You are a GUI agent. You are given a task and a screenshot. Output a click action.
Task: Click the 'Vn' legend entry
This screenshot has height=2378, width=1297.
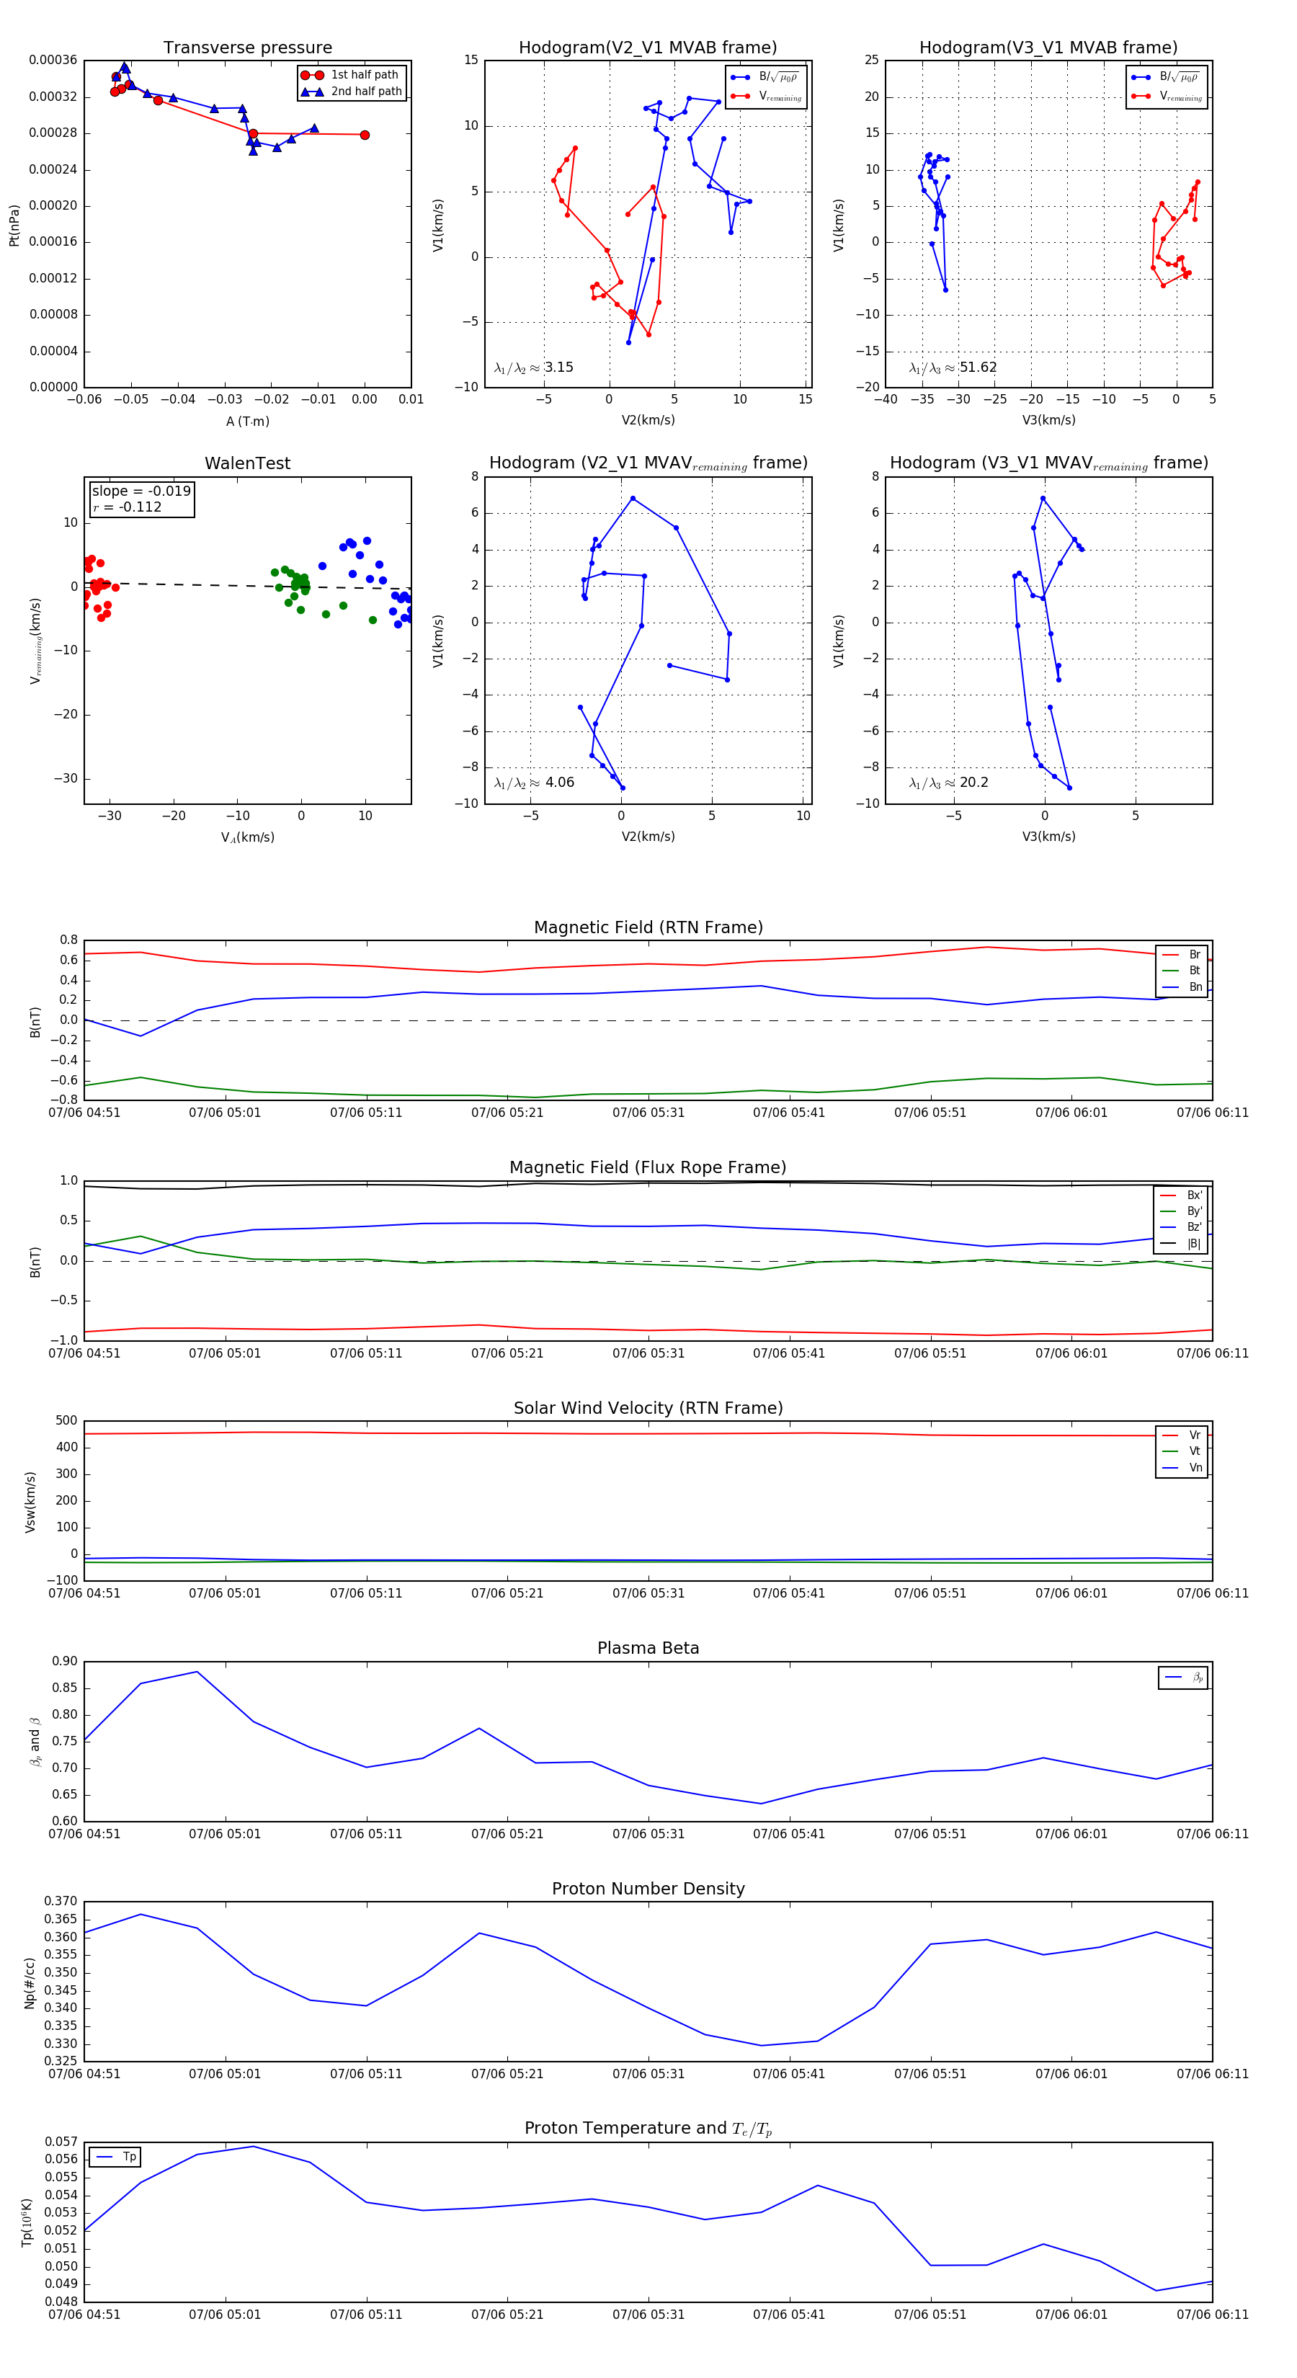pyautogui.click(x=1182, y=1468)
